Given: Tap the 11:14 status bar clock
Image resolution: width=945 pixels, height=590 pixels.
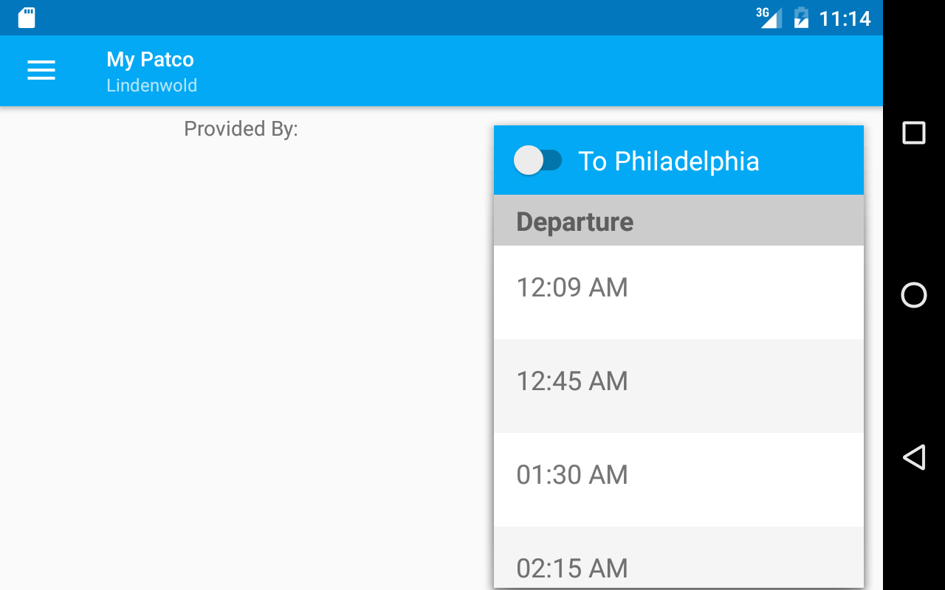Looking at the screenshot, I should 845,18.
